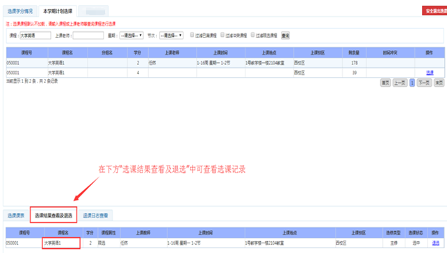Click the 上一页 pagination button

[400, 82]
